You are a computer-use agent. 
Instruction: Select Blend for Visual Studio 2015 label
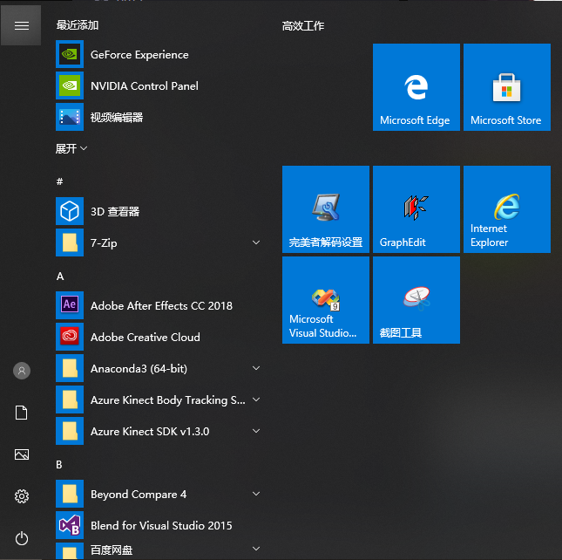point(161,526)
